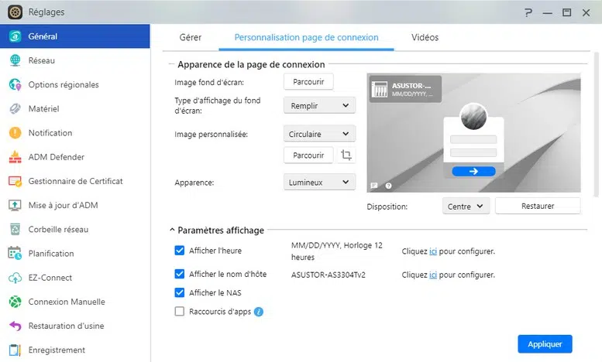Click the MM/DD/YYYY, Horloge 12 heures text
This screenshot has height=362, width=602.
pyautogui.click(x=337, y=251)
